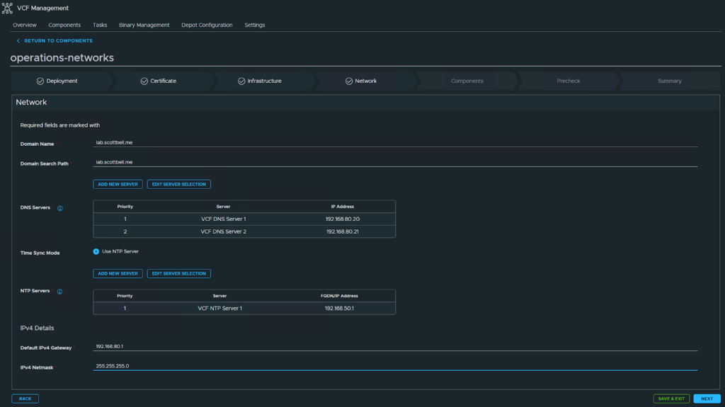Click the 192.168.80.20 IP address cell
This screenshot has height=407, width=725.
coord(343,219)
